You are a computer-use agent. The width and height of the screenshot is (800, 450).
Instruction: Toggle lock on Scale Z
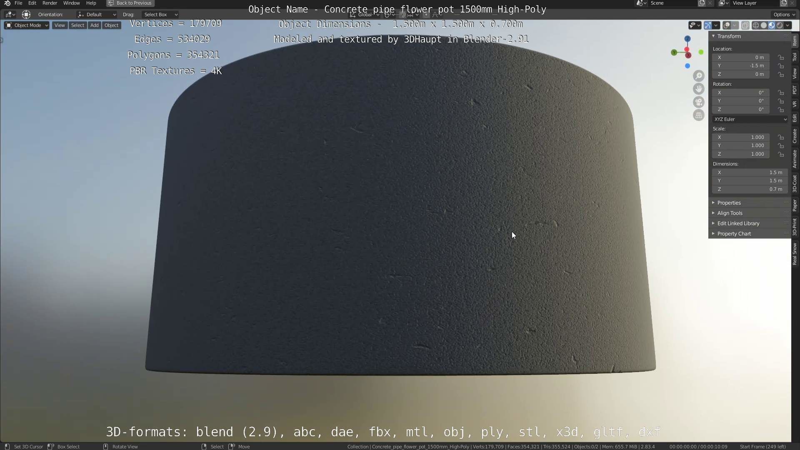pos(781,154)
